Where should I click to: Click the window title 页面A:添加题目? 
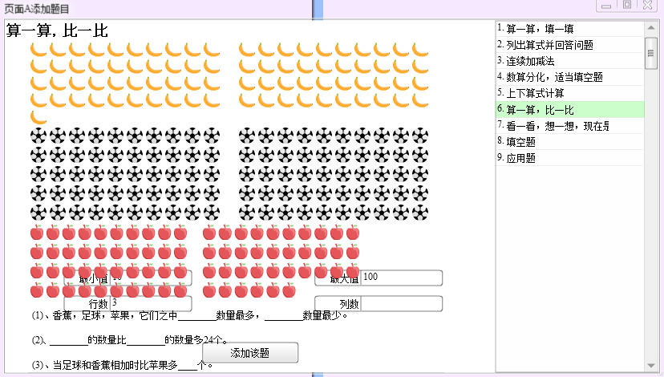tap(36, 9)
